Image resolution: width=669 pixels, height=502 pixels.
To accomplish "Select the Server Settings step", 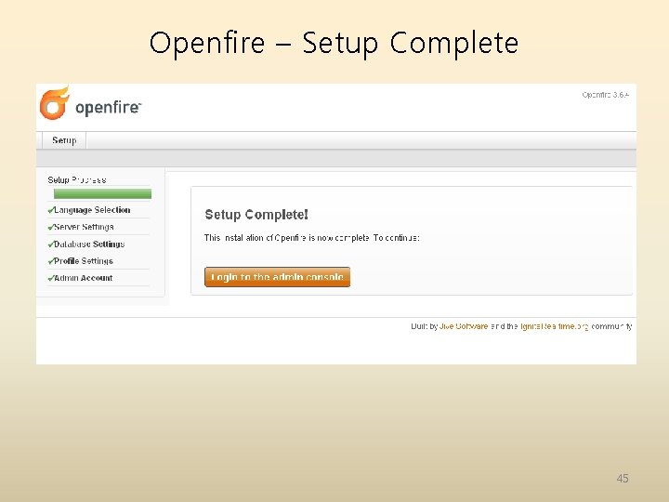I will (x=84, y=227).
